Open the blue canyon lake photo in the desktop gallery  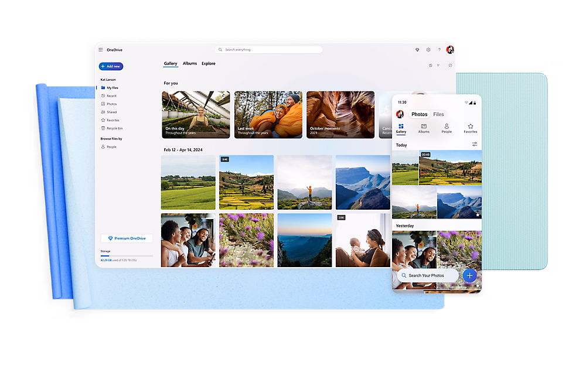(363, 182)
